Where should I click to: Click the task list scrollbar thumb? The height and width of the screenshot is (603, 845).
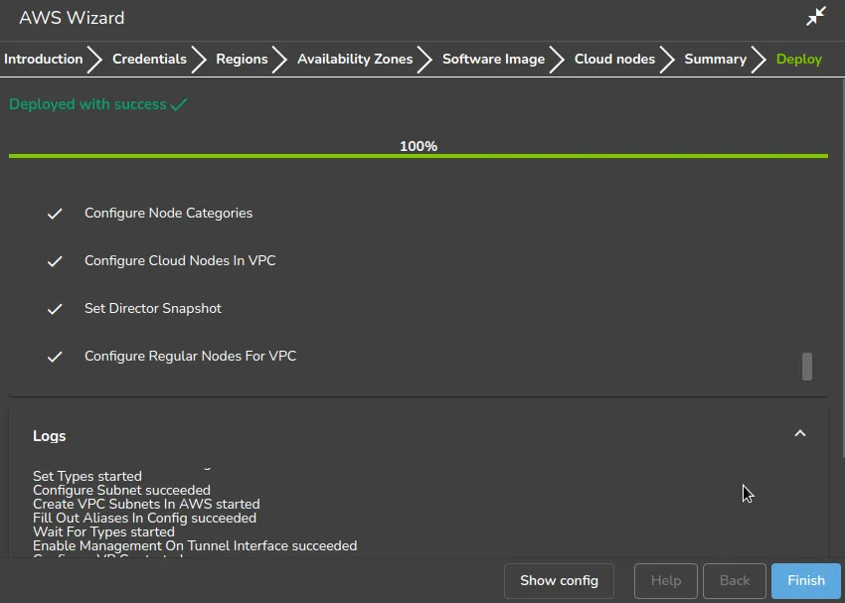tap(807, 367)
